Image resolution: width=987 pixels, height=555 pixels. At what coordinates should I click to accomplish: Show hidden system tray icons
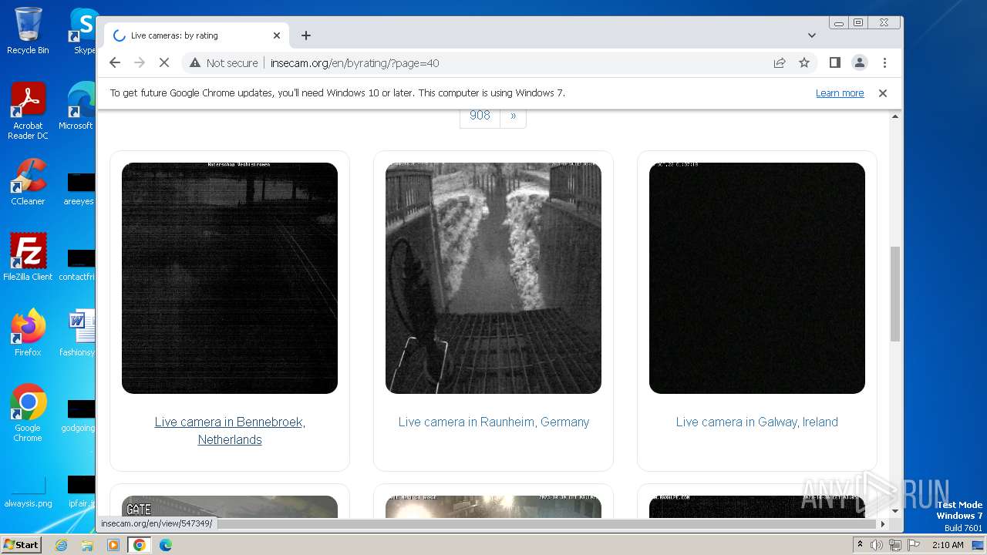pos(860,545)
